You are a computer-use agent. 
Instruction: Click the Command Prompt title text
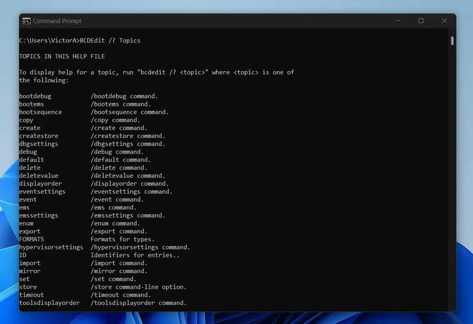(57, 21)
